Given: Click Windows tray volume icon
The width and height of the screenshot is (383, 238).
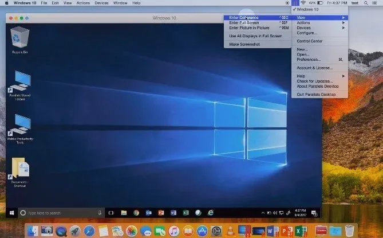Looking at the screenshot, I should pyautogui.click(x=275, y=213).
